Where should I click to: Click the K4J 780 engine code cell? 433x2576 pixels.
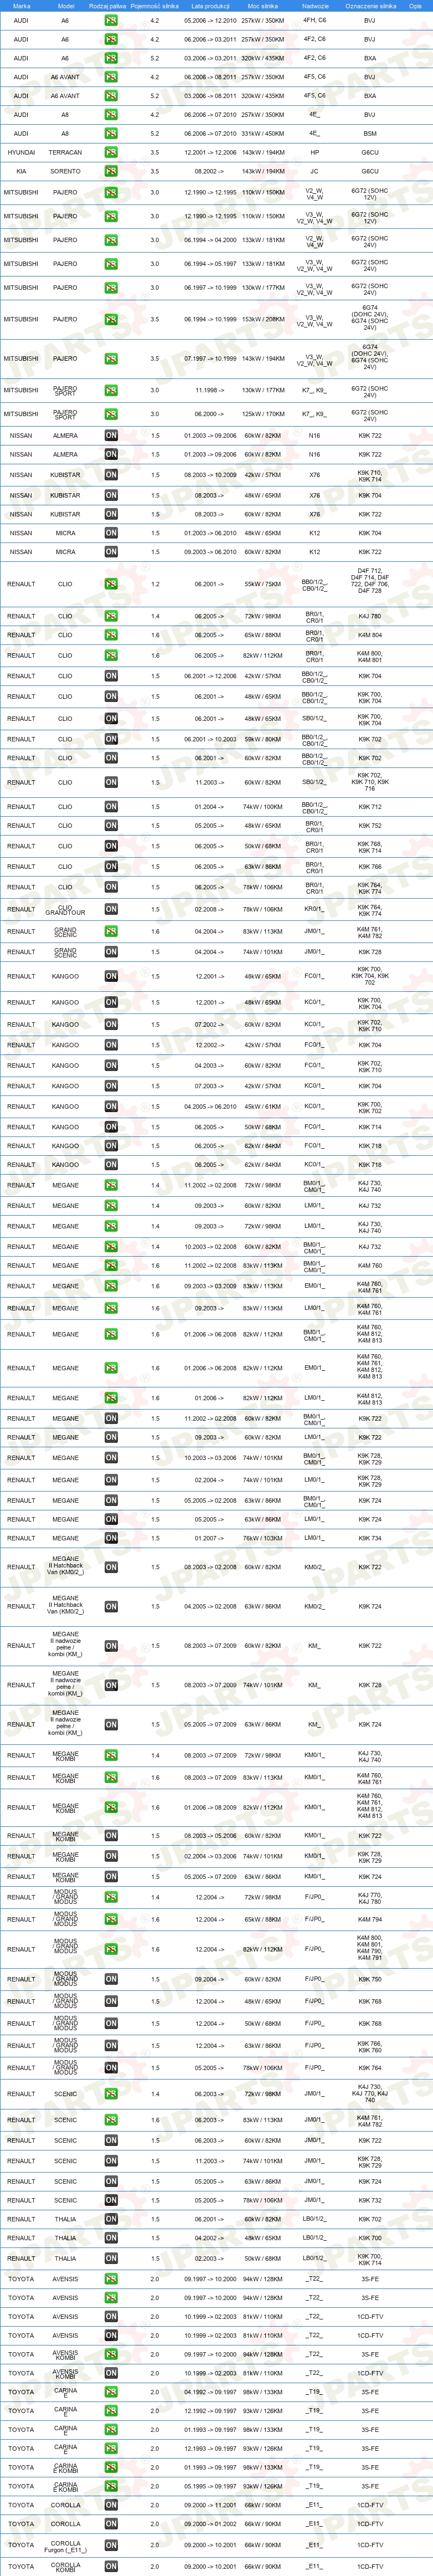(370, 616)
